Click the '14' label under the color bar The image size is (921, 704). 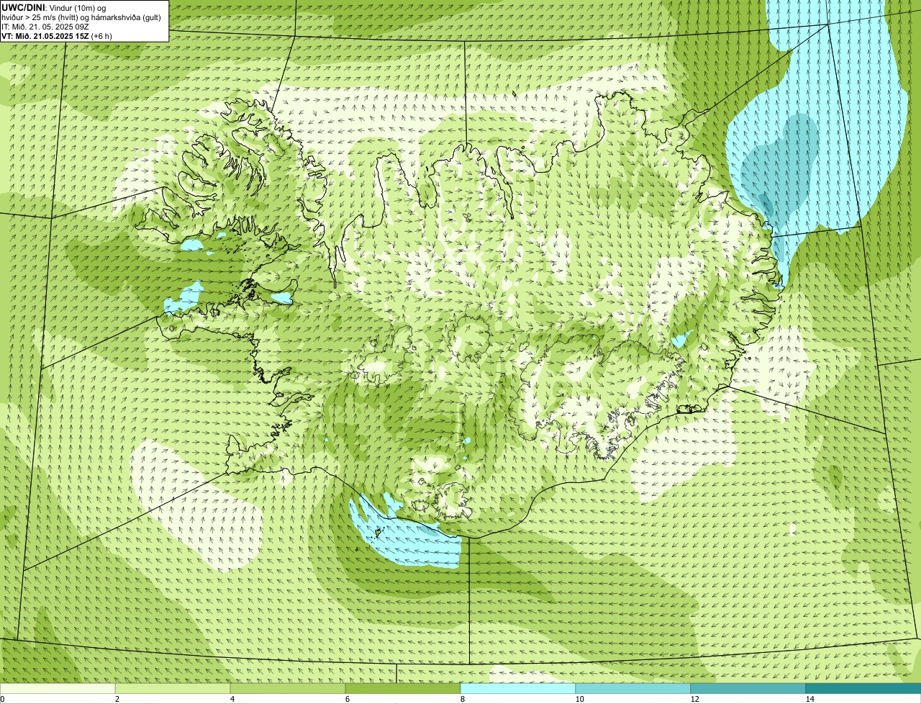point(809,699)
